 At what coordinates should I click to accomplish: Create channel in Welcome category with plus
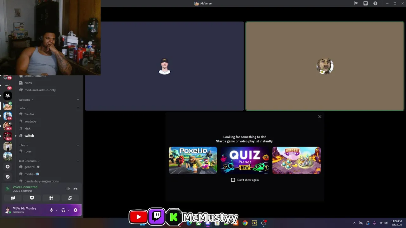coord(78,100)
